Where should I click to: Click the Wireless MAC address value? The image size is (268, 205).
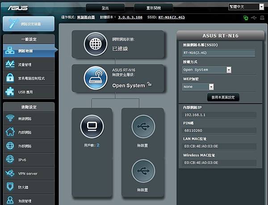201,163
